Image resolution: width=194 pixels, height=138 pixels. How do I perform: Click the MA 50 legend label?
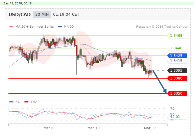click(69, 27)
